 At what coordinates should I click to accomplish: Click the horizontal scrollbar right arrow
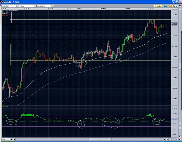tap(165, 139)
